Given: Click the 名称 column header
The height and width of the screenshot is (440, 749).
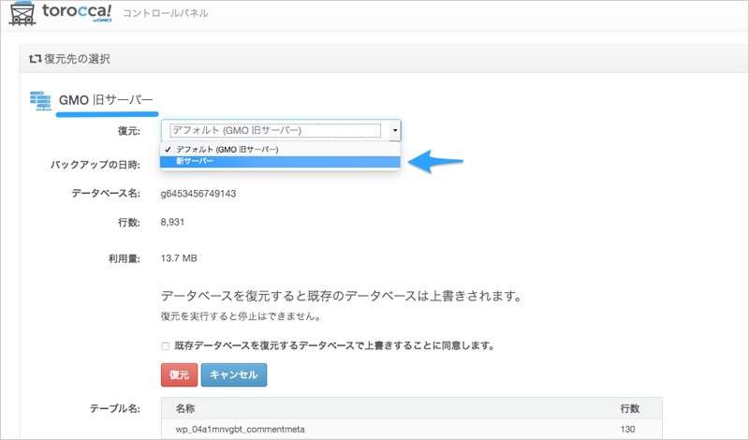Looking at the screenshot, I should point(184,408).
